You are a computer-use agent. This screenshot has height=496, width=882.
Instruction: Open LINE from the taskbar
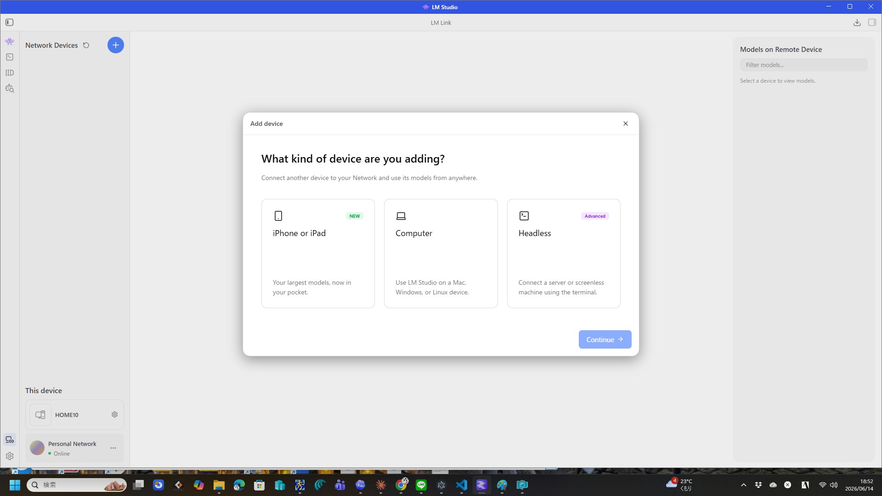[421, 485]
